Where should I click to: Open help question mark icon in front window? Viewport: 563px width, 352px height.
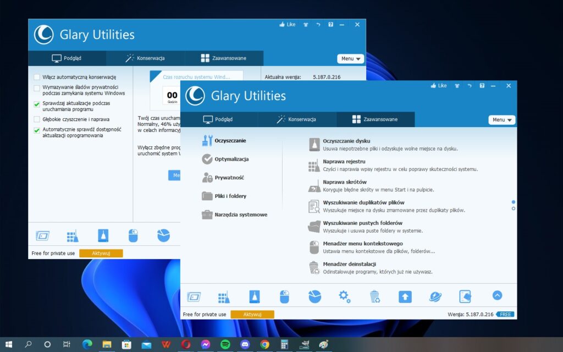482,85
